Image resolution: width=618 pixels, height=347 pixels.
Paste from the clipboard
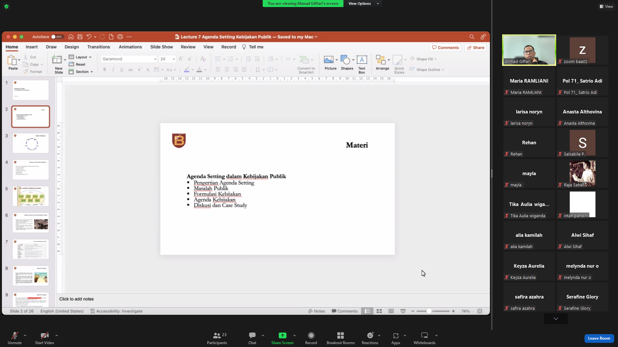point(13,62)
